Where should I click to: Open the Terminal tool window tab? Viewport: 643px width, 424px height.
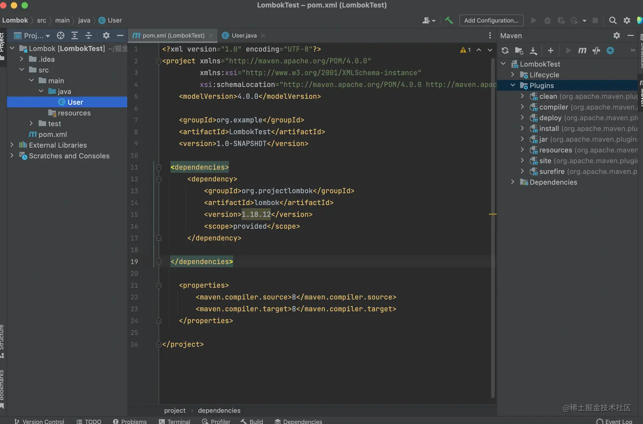(x=174, y=421)
